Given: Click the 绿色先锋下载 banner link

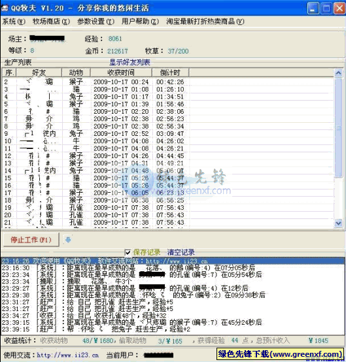Looking at the screenshot, I should point(280,354).
